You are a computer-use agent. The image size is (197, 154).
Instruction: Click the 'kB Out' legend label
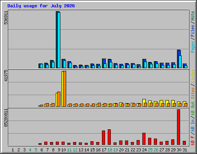[x=193, y=109]
